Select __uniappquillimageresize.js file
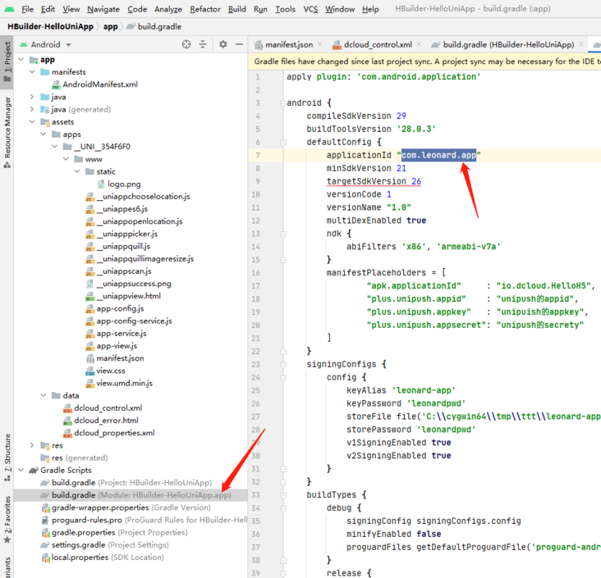The width and height of the screenshot is (601, 578). [145, 259]
